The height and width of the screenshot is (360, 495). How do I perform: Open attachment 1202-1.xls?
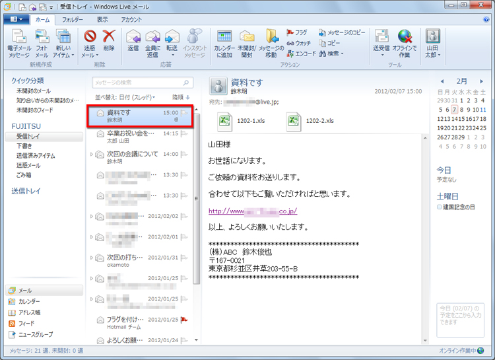242,121
